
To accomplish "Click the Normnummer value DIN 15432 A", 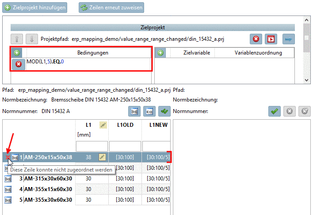I will (x=56, y=111).
